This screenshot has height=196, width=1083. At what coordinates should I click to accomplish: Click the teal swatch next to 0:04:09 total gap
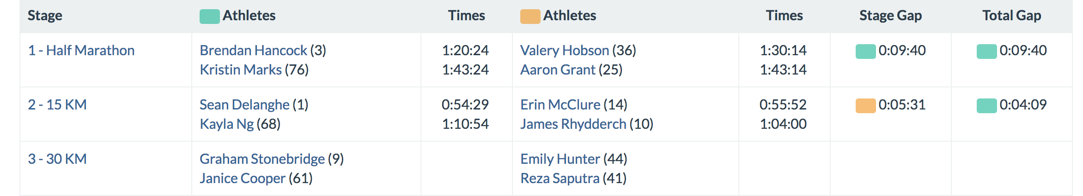pos(986,105)
